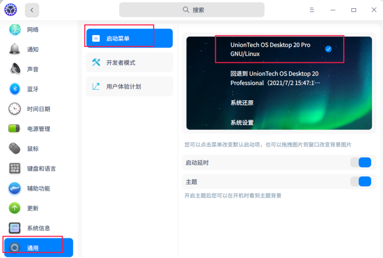Open 电源管理 settings label
The image size is (383, 258).
tap(39, 129)
